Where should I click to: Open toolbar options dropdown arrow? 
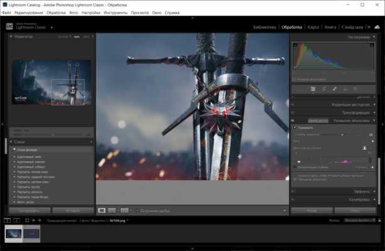coord(285,210)
